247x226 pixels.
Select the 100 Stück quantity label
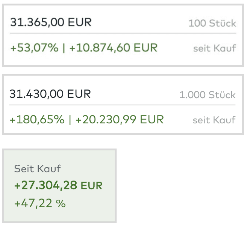212,23
